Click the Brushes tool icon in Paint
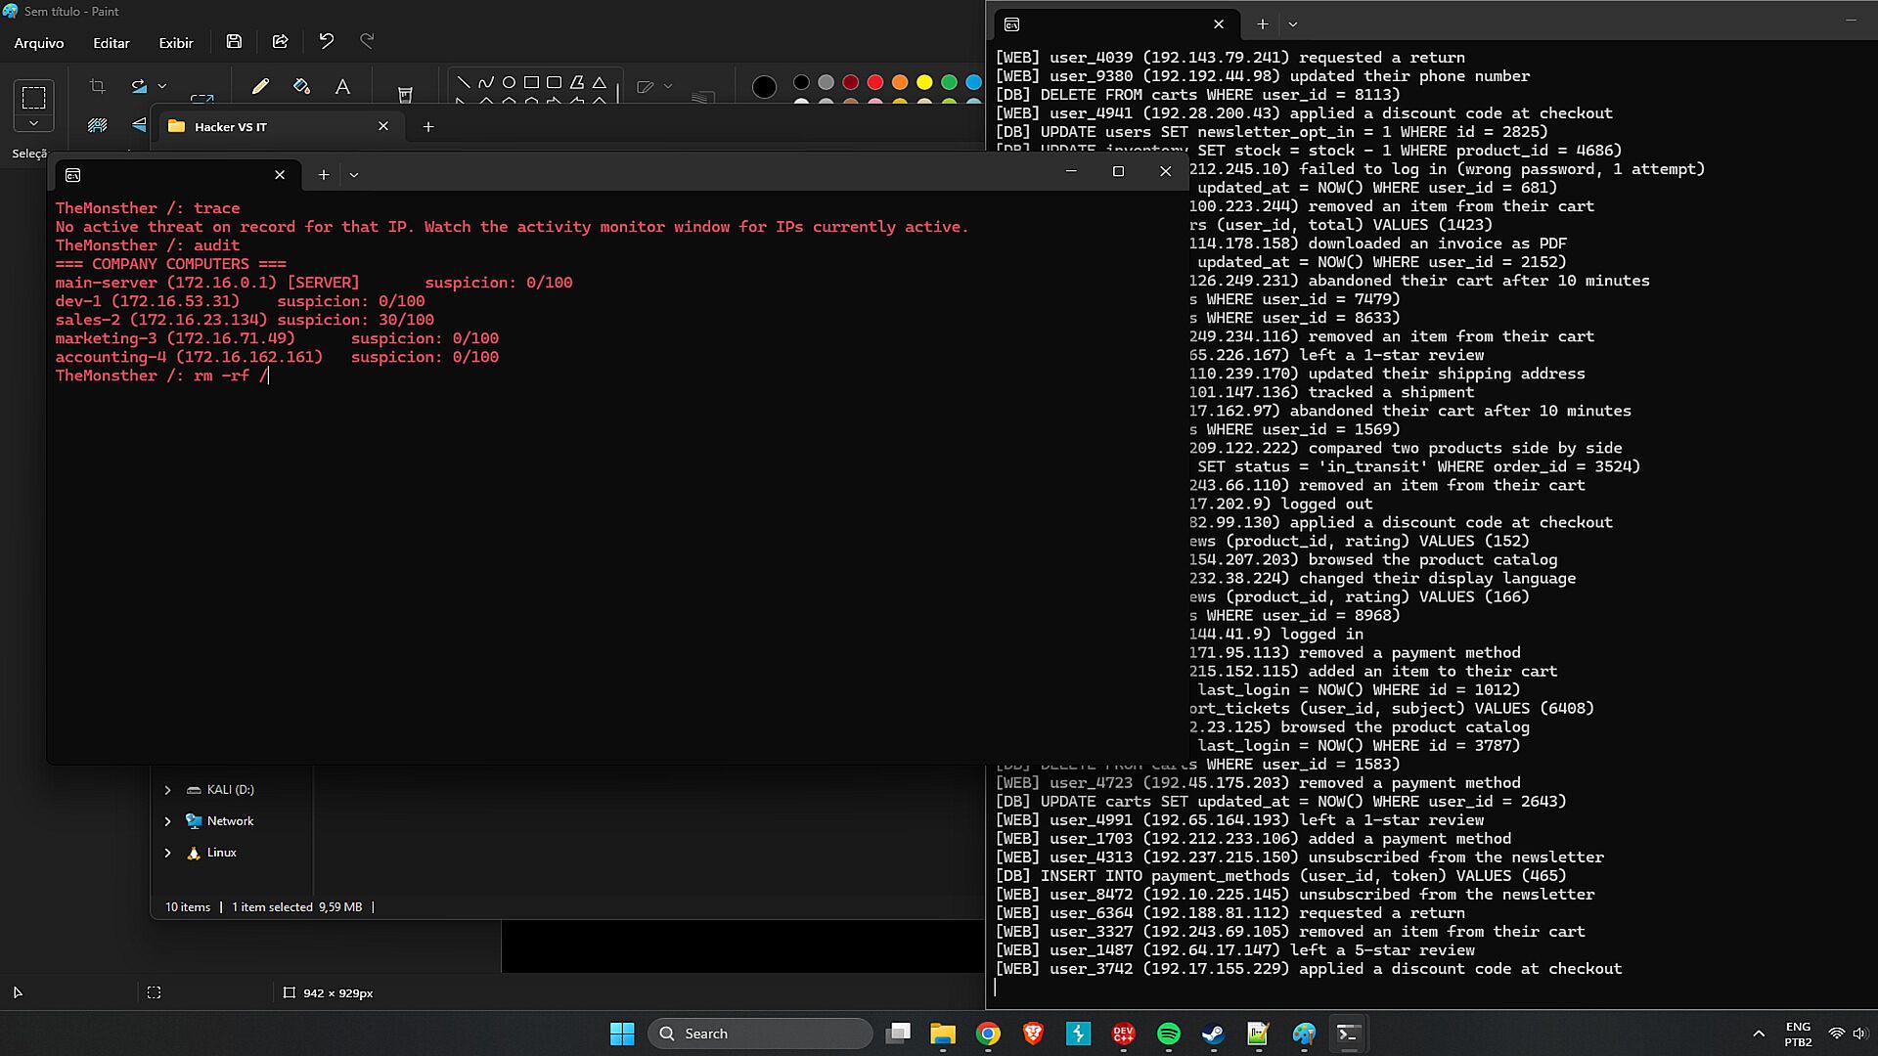Screen dimensions: 1878x1056 pos(405,93)
